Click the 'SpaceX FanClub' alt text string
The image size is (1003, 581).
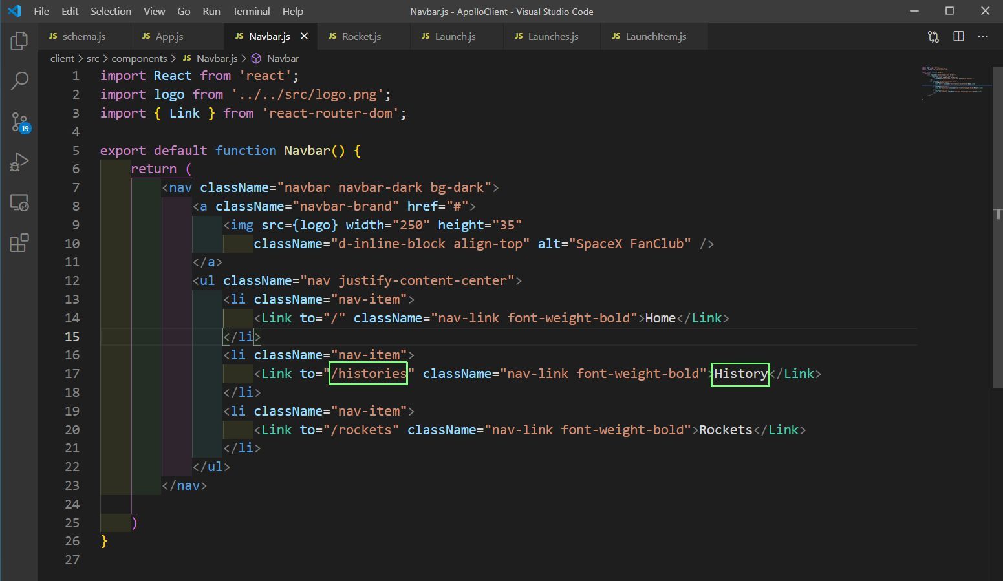point(630,244)
